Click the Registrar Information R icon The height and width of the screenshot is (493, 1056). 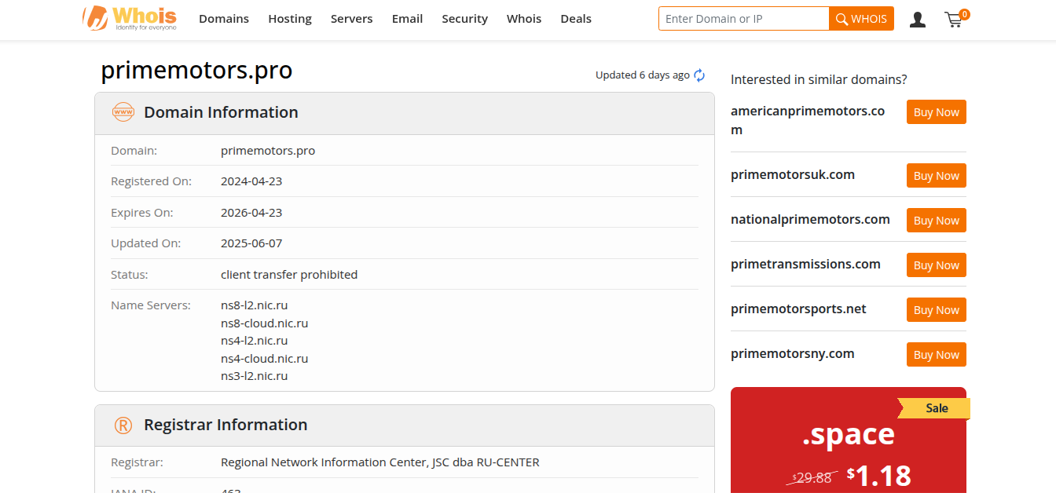pos(123,425)
